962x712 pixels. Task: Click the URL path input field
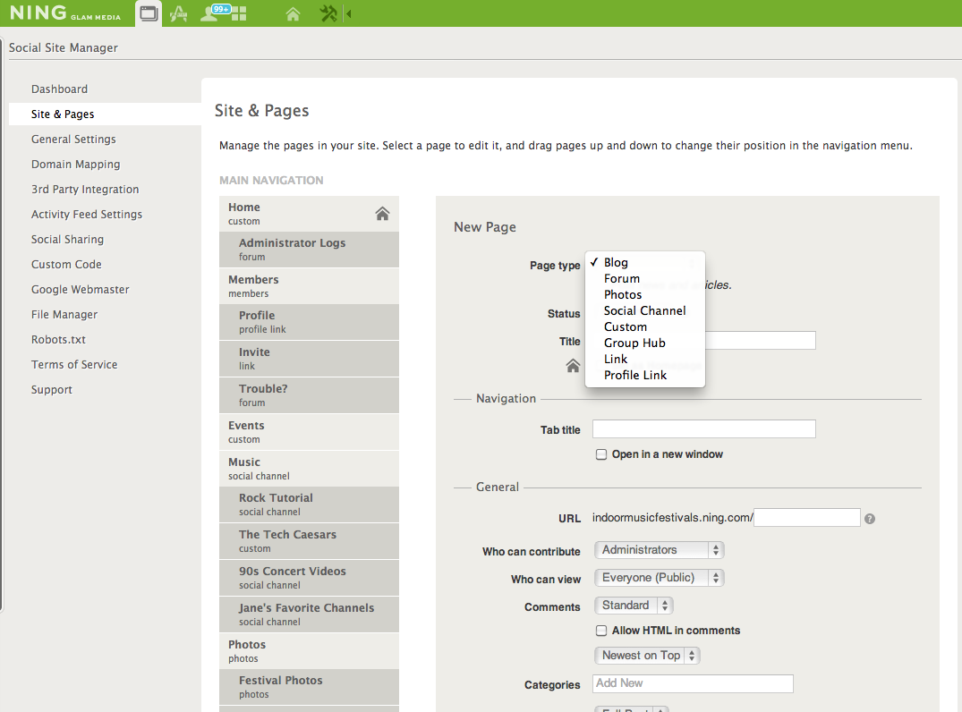(807, 518)
